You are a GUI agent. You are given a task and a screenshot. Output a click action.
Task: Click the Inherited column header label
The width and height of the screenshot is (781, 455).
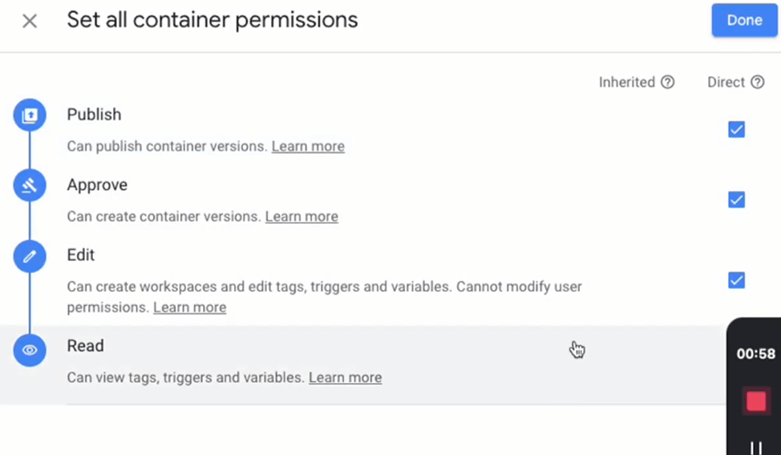pyautogui.click(x=626, y=83)
